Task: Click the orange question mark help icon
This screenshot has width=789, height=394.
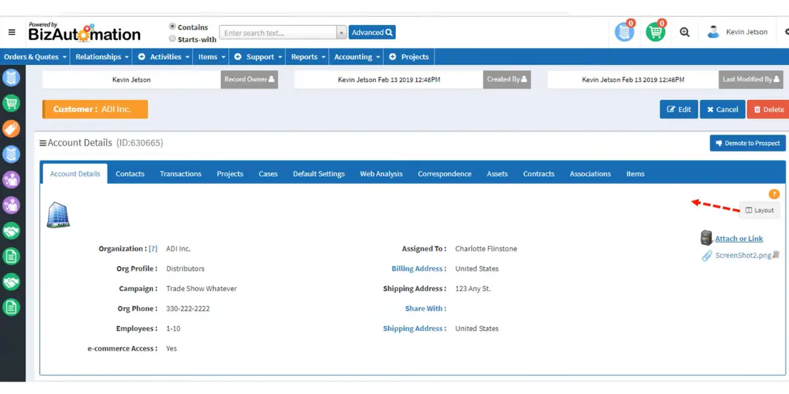Action: click(774, 194)
